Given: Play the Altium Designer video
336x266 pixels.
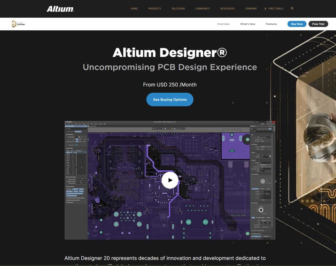Looking at the screenshot, I should click(170, 180).
